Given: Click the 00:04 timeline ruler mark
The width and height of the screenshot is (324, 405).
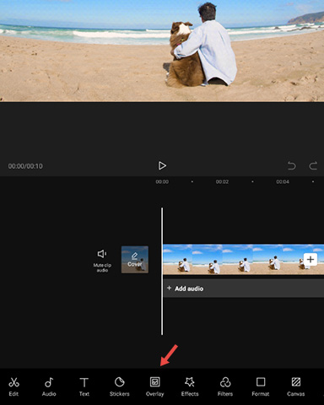Looking at the screenshot, I should click(x=283, y=181).
